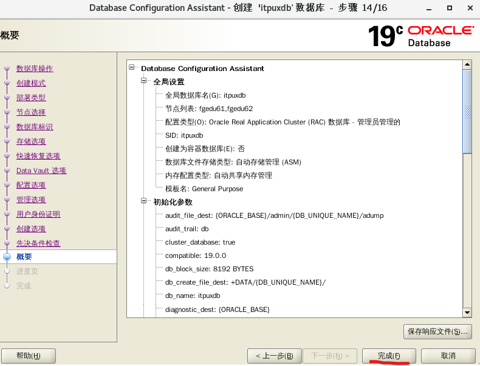Select the audit_trail: db row
This screenshot has height=366, width=480.
click(187, 229)
